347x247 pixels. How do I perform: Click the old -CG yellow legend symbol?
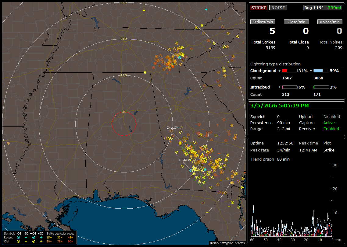point(19,241)
